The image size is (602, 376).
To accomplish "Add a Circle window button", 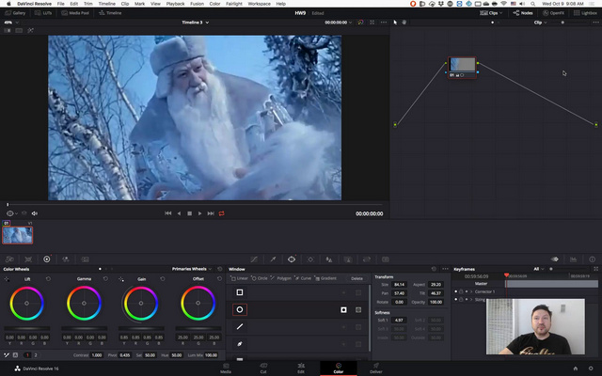I will [x=261, y=278].
